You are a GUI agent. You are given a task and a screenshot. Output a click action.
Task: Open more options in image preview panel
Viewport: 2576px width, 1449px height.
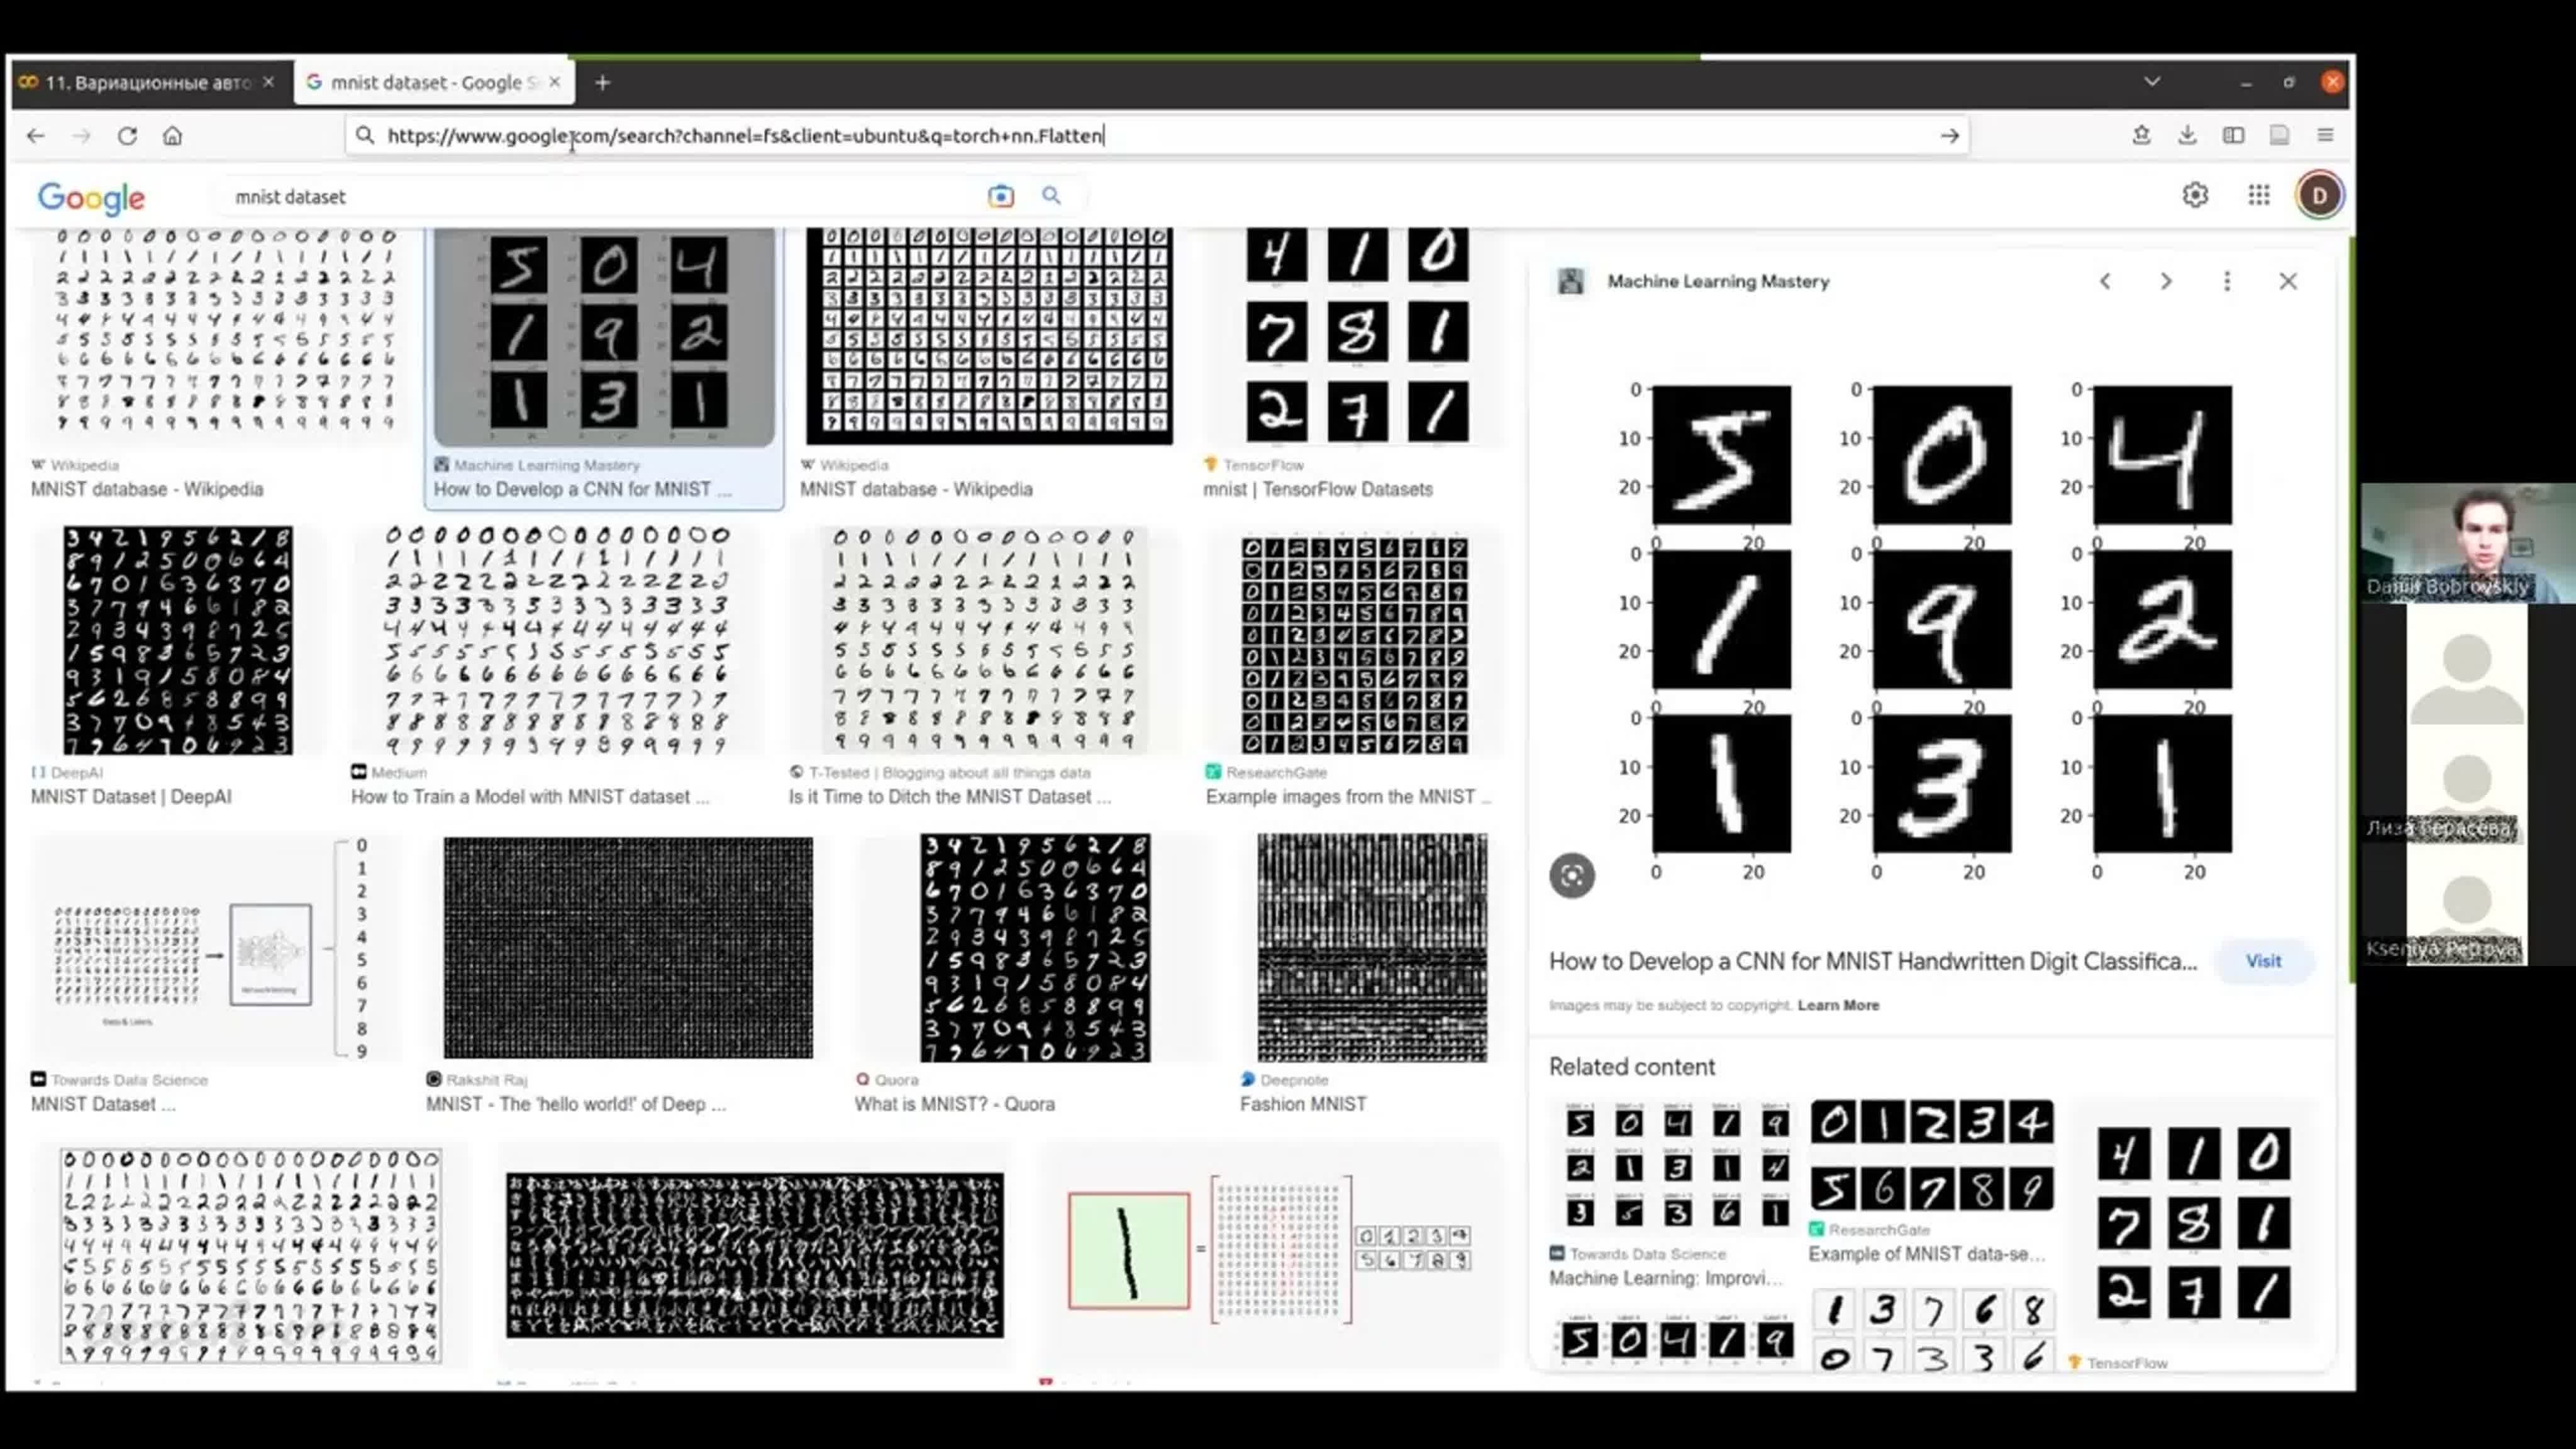click(x=2227, y=282)
